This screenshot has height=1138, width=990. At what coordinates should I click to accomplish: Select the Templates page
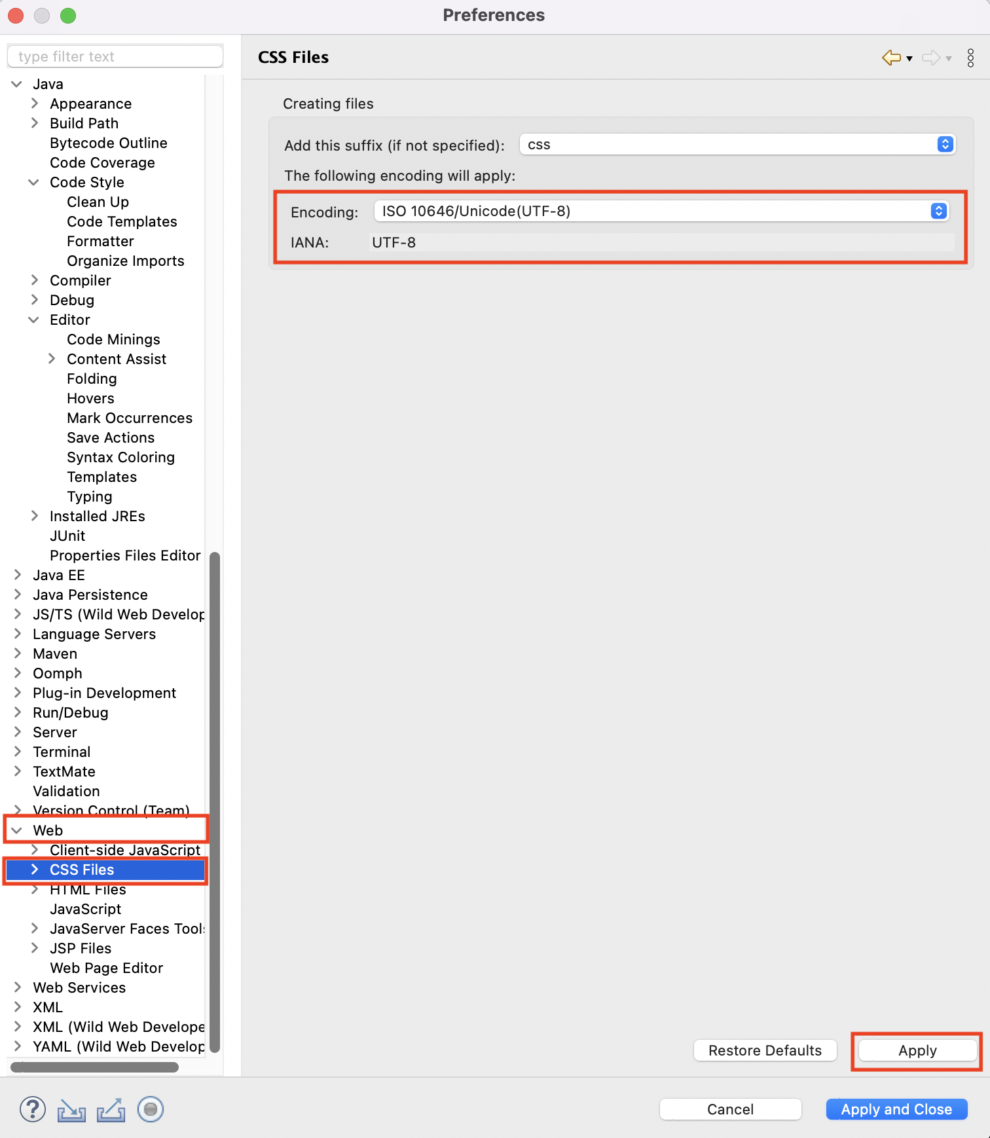pyautogui.click(x=101, y=477)
